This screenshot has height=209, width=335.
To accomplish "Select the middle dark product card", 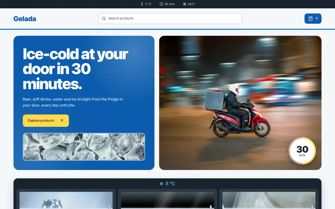I will [x=167, y=200].
